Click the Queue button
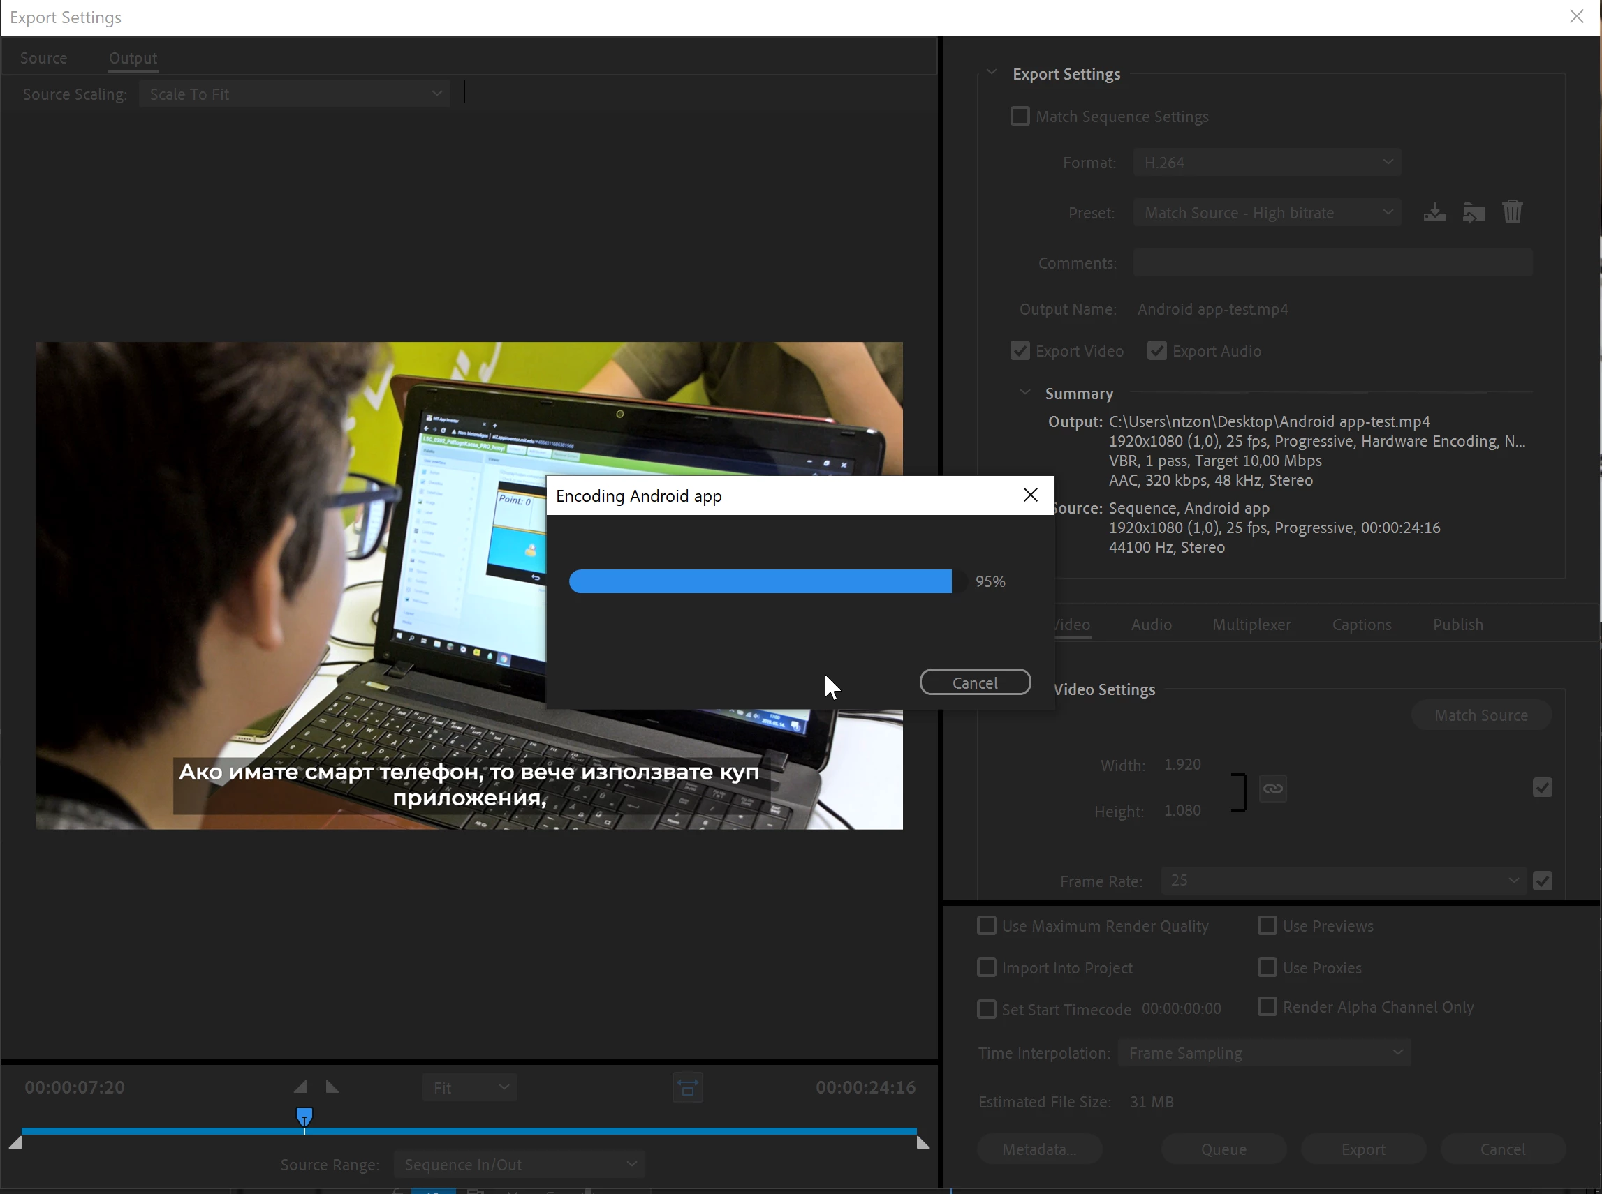Viewport: 1602px width, 1194px height. coord(1223,1149)
